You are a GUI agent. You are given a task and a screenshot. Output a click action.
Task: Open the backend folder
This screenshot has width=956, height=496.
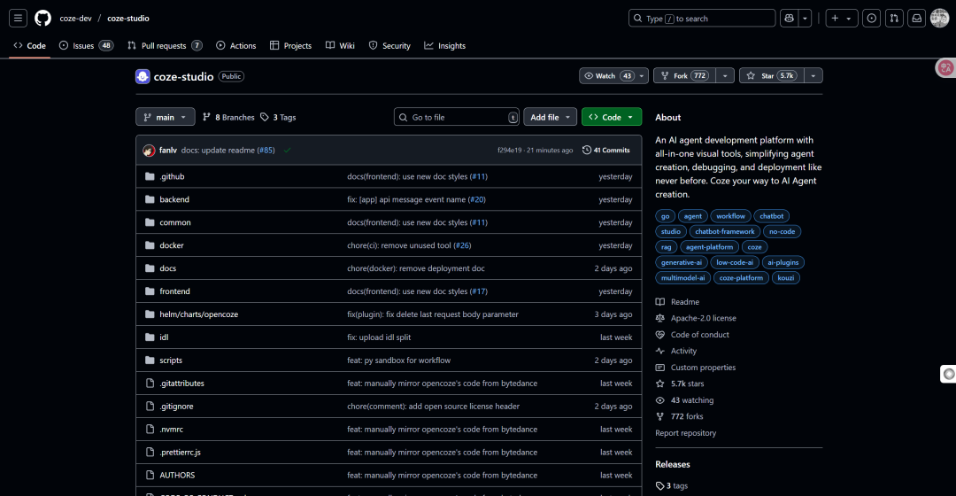pyautogui.click(x=174, y=199)
